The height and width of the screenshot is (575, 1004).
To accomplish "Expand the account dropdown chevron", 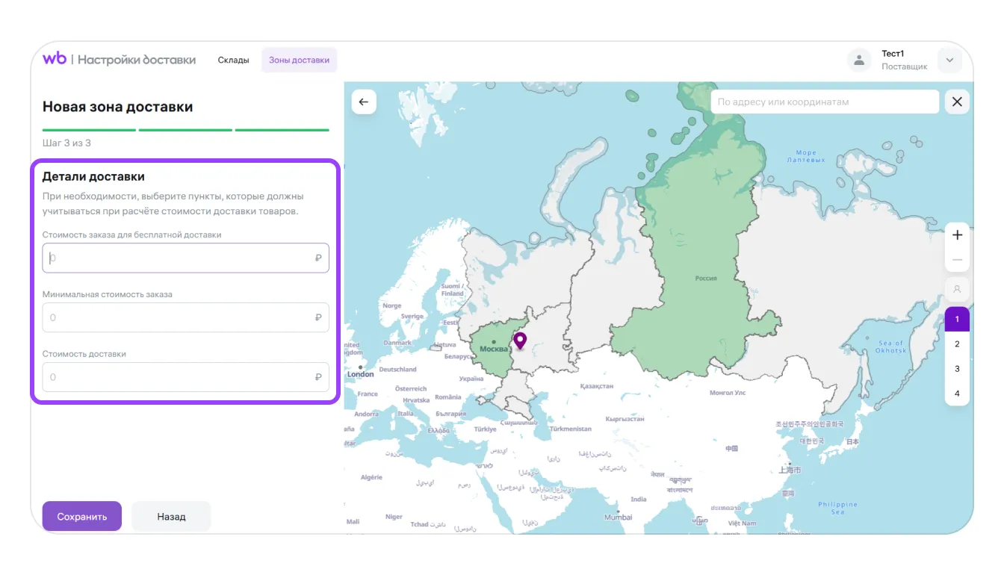I will click(949, 60).
